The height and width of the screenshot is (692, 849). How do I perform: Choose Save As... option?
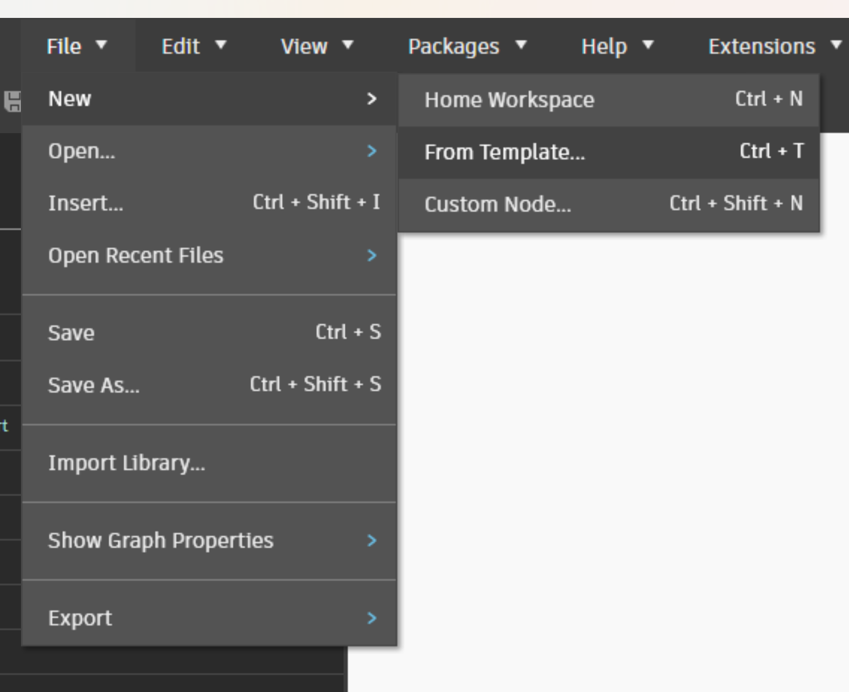(209, 385)
